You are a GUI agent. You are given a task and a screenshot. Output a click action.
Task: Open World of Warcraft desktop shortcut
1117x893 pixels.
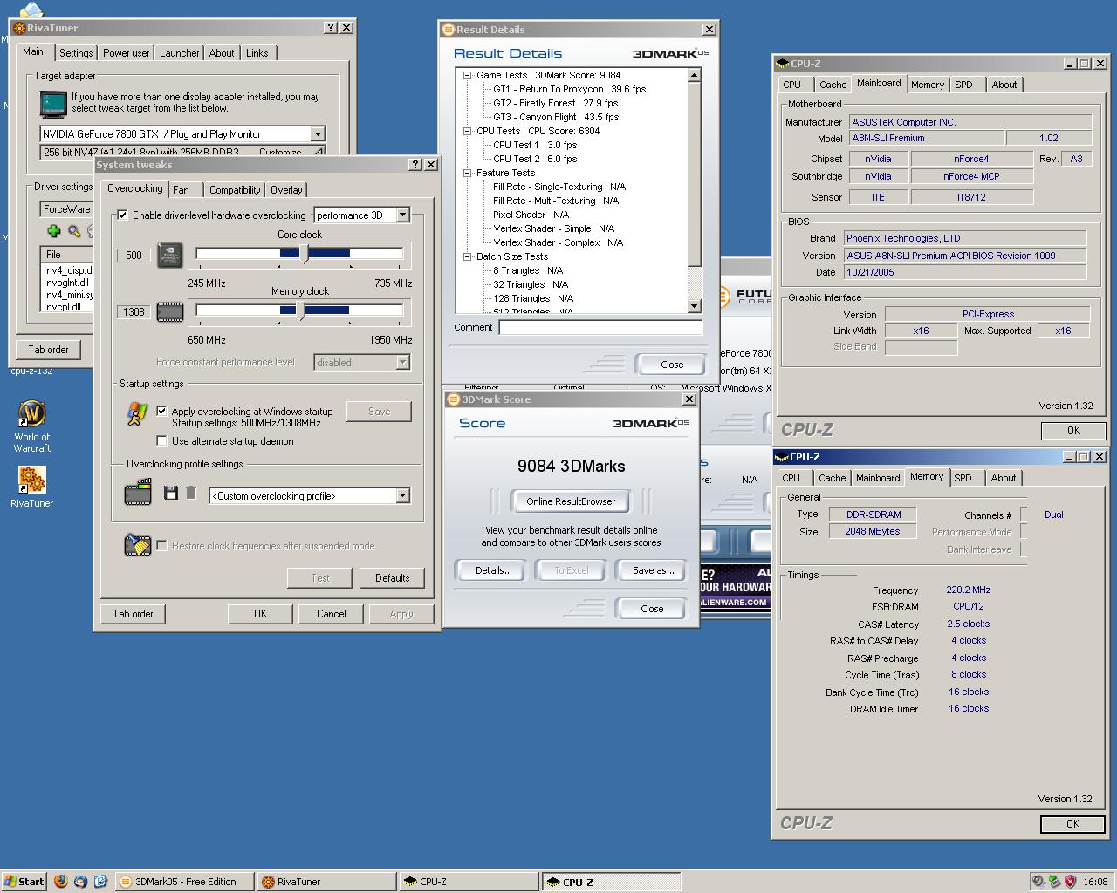[x=31, y=426]
